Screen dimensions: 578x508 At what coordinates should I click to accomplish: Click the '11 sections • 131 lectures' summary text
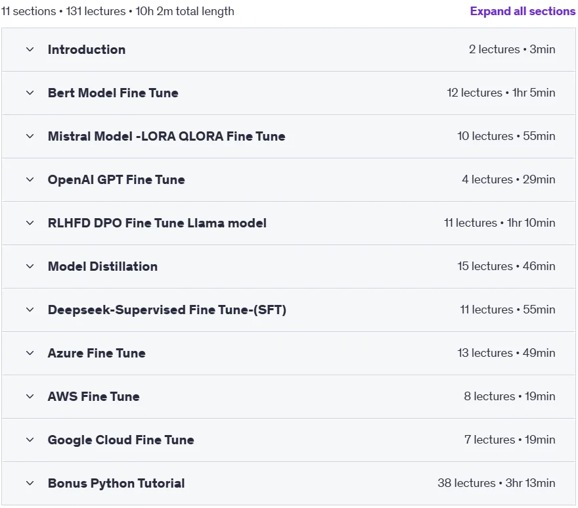tap(64, 11)
